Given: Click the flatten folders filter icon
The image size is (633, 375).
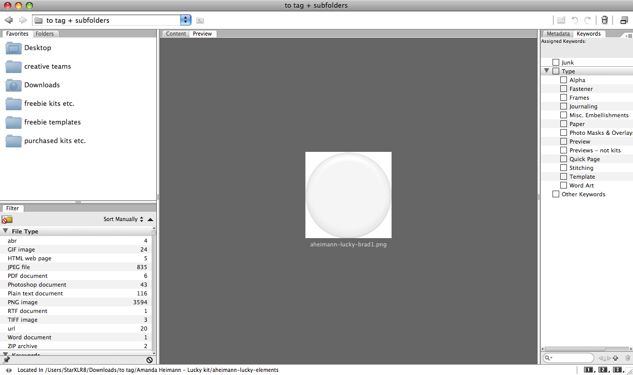Looking at the screenshot, I should point(7,220).
